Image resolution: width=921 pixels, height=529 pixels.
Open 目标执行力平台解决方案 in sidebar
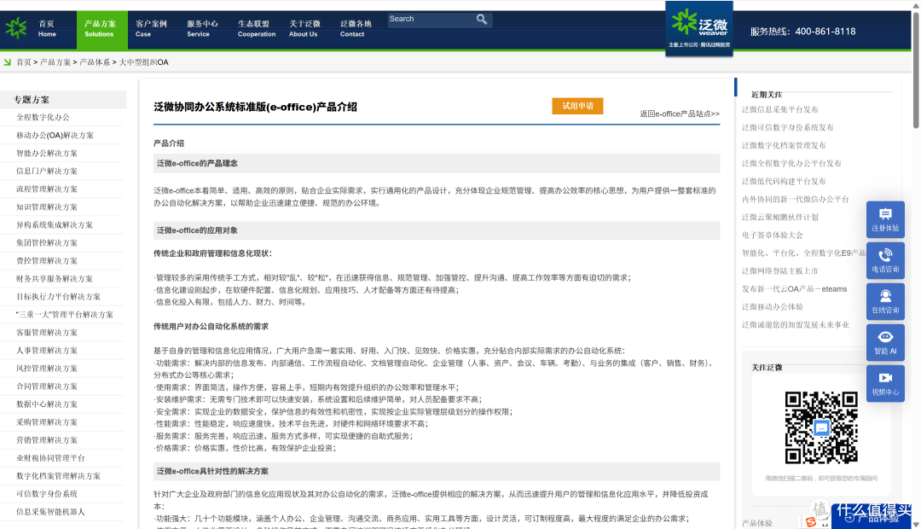[58, 297]
